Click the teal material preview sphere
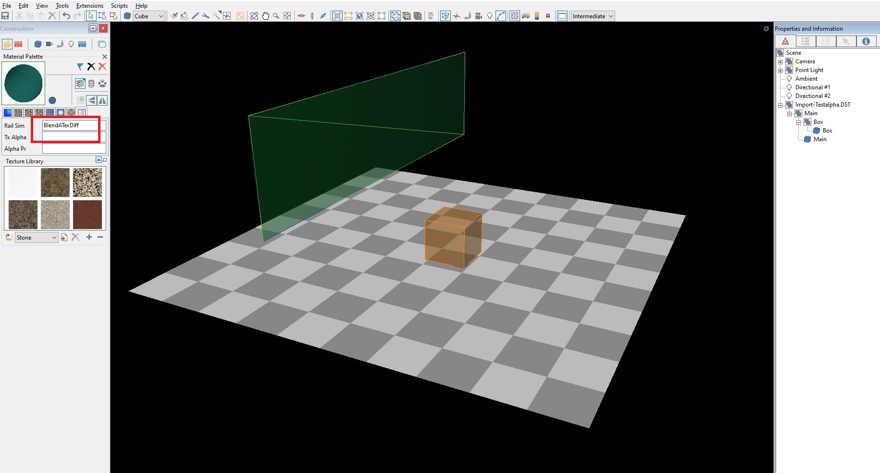The width and height of the screenshot is (880, 473). click(x=24, y=84)
